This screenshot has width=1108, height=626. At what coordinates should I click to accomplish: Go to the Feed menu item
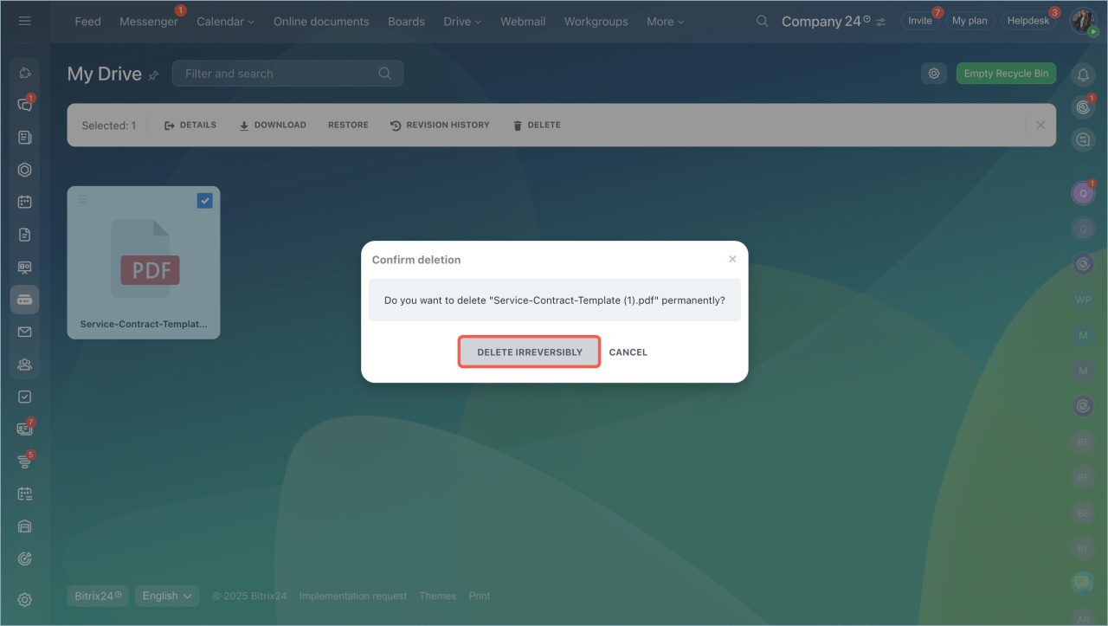(87, 21)
